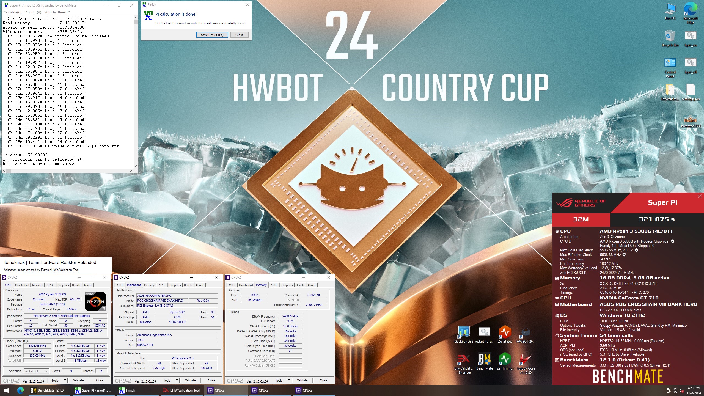Select the EhwValidat... folder on desktop
The image size is (704, 396).
(670, 92)
